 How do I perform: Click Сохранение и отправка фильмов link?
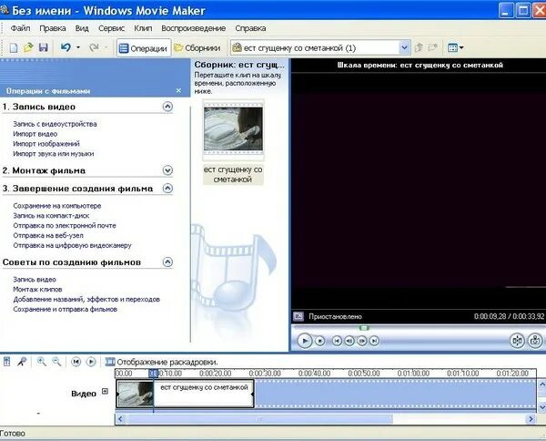(x=66, y=309)
